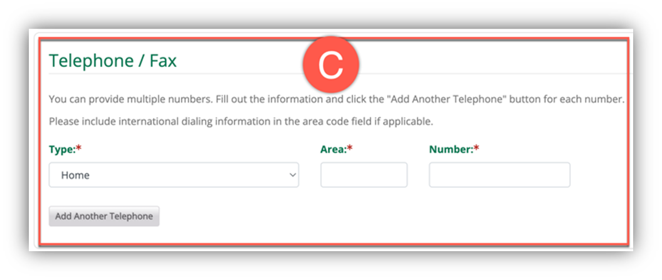662x280 pixels.
Task: Click the red asterisk beside Area label
Action: (x=350, y=150)
